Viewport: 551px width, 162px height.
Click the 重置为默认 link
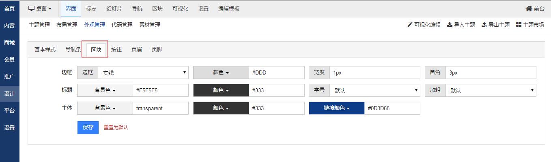116,128
